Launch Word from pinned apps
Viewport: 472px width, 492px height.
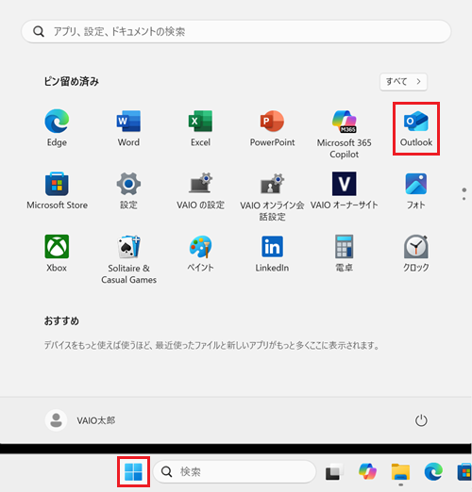pyautogui.click(x=128, y=128)
